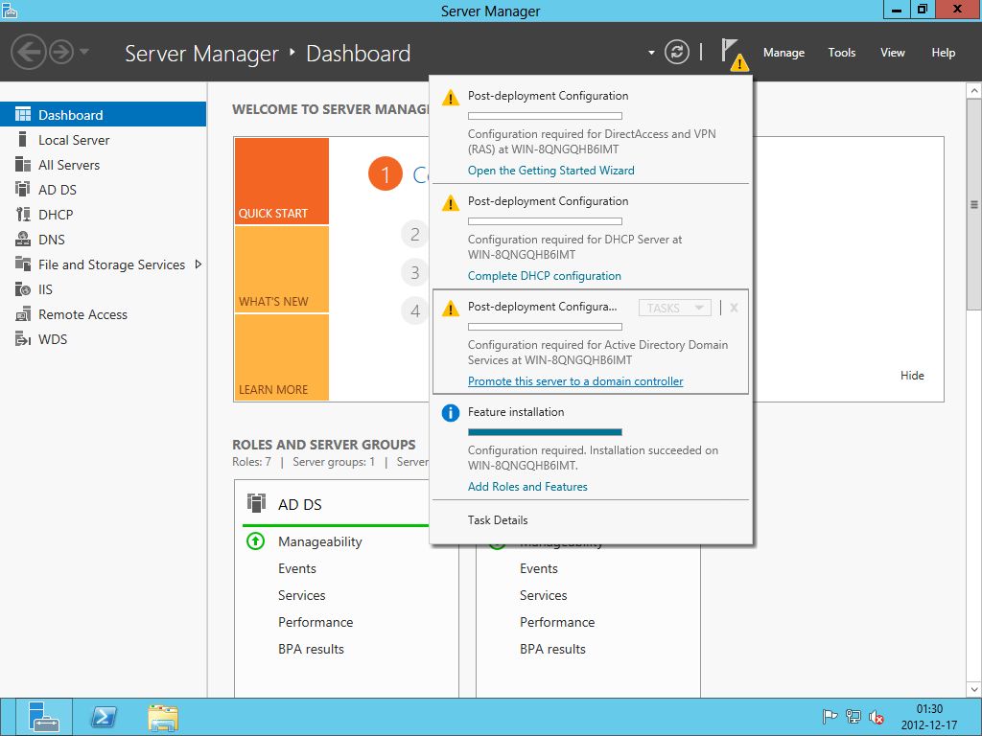Select the WHAT'S NEW tile
982x736 pixels.
pos(282,269)
